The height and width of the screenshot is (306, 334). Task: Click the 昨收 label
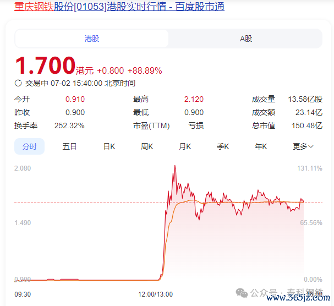point(22,112)
